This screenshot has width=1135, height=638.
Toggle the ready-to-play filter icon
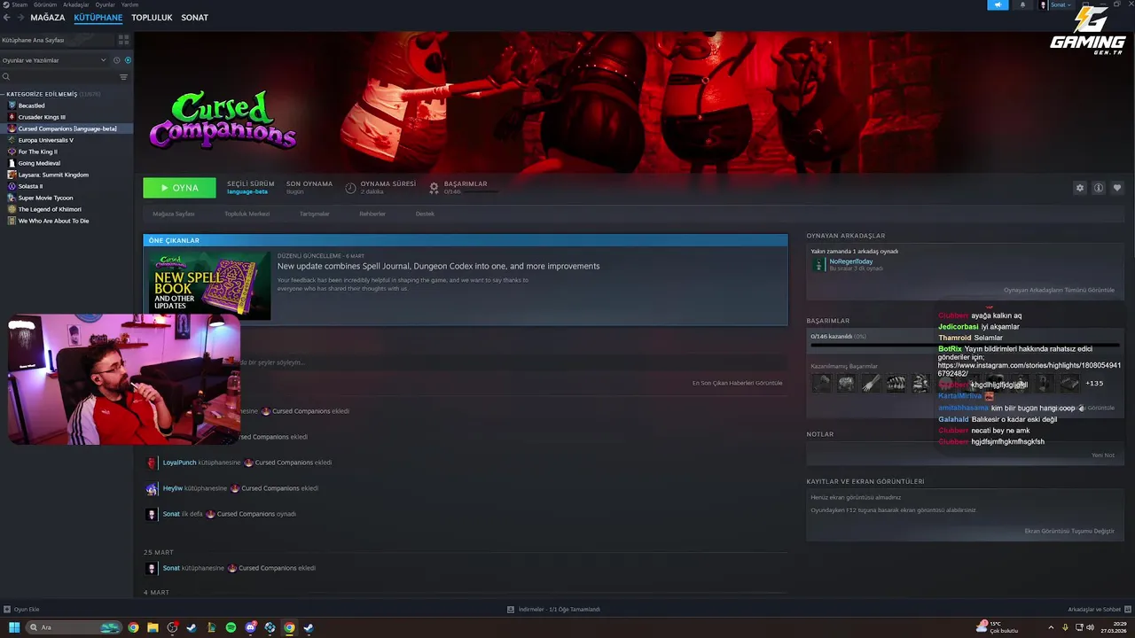[128, 60]
